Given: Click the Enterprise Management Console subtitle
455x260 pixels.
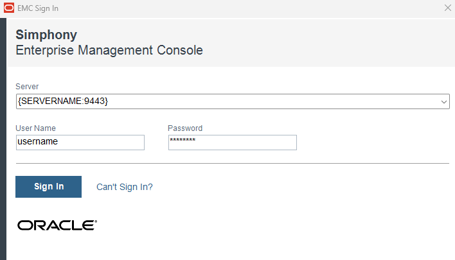Looking at the screenshot, I should [x=109, y=50].
